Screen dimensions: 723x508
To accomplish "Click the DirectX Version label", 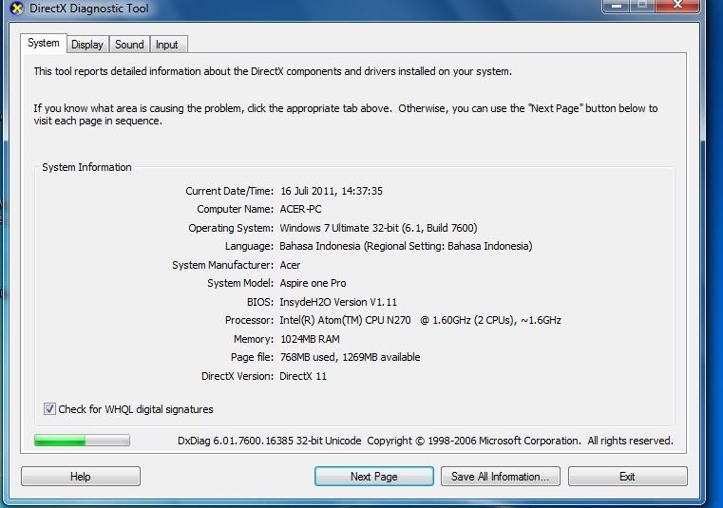I will coord(238,376).
